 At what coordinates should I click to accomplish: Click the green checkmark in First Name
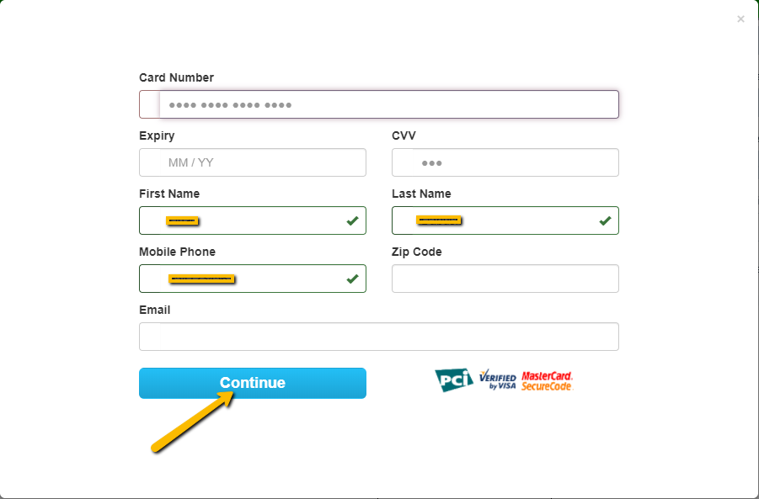click(352, 221)
